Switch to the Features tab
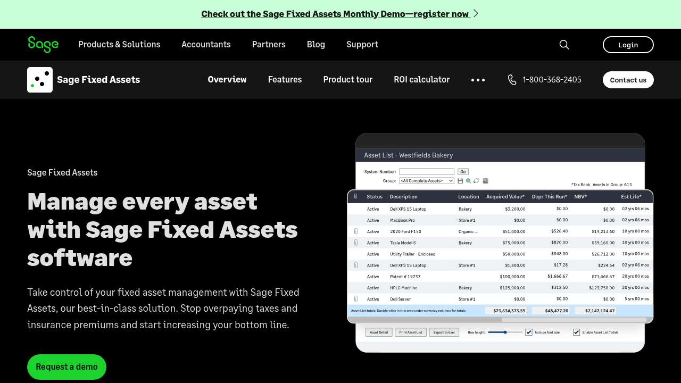Screen dimensions: 681x383 coord(285,80)
